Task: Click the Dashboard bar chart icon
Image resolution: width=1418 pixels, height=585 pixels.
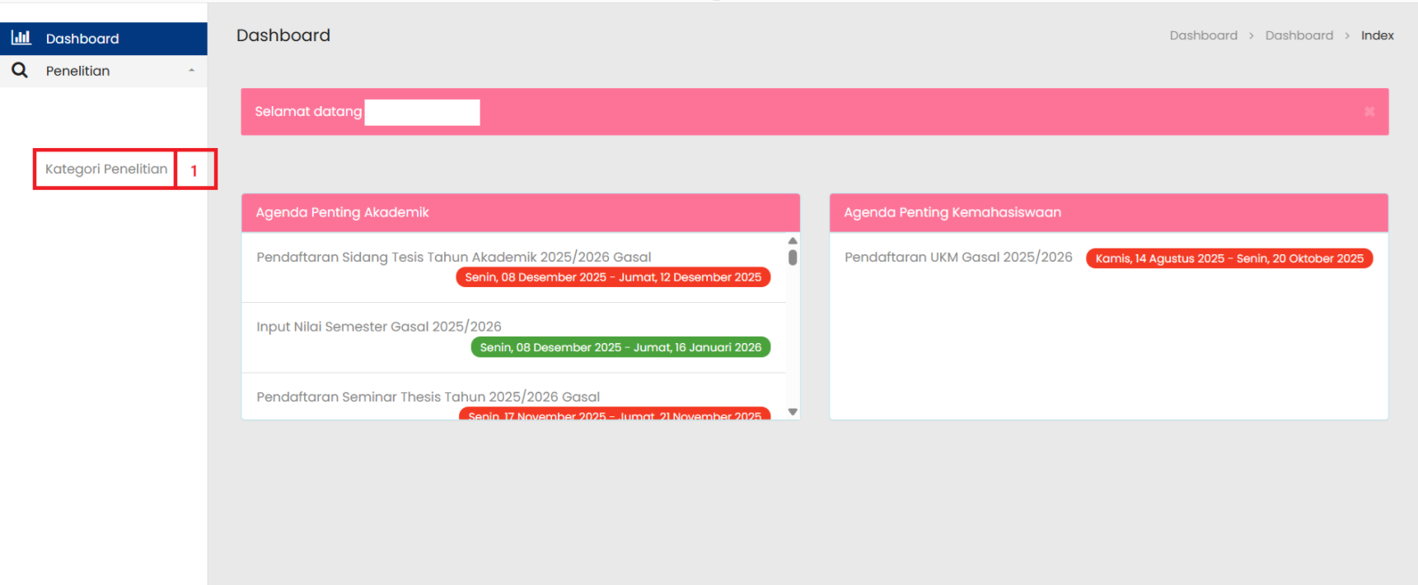Action: coord(21,38)
